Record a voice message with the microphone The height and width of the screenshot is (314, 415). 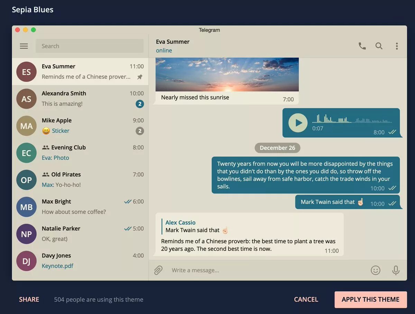[x=396, y=270]
